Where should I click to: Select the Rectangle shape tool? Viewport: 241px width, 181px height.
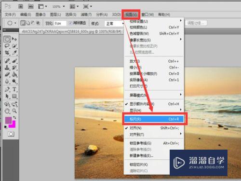click(14, 96)
